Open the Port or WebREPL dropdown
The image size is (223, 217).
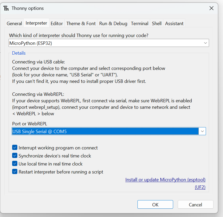202,131
